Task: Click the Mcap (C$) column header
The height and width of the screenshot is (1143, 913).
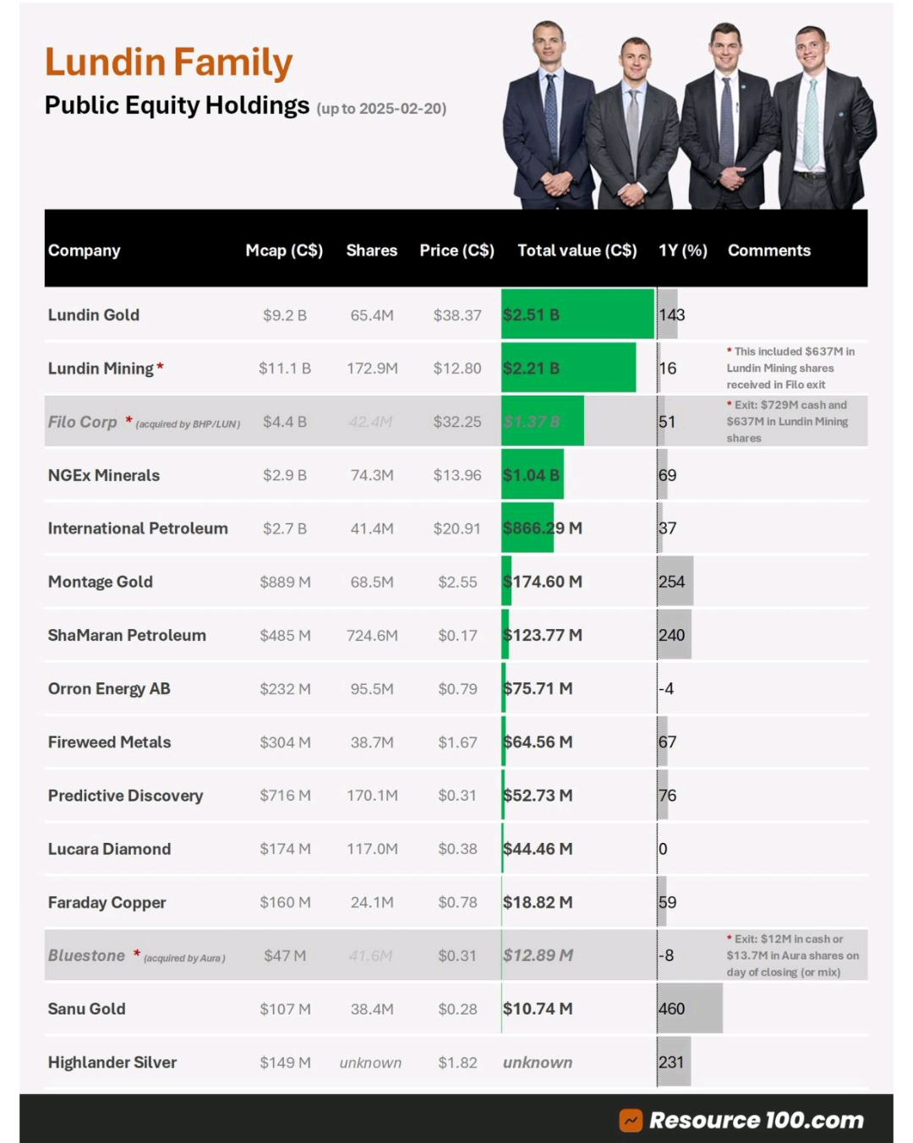Action: tap(284, 250)
